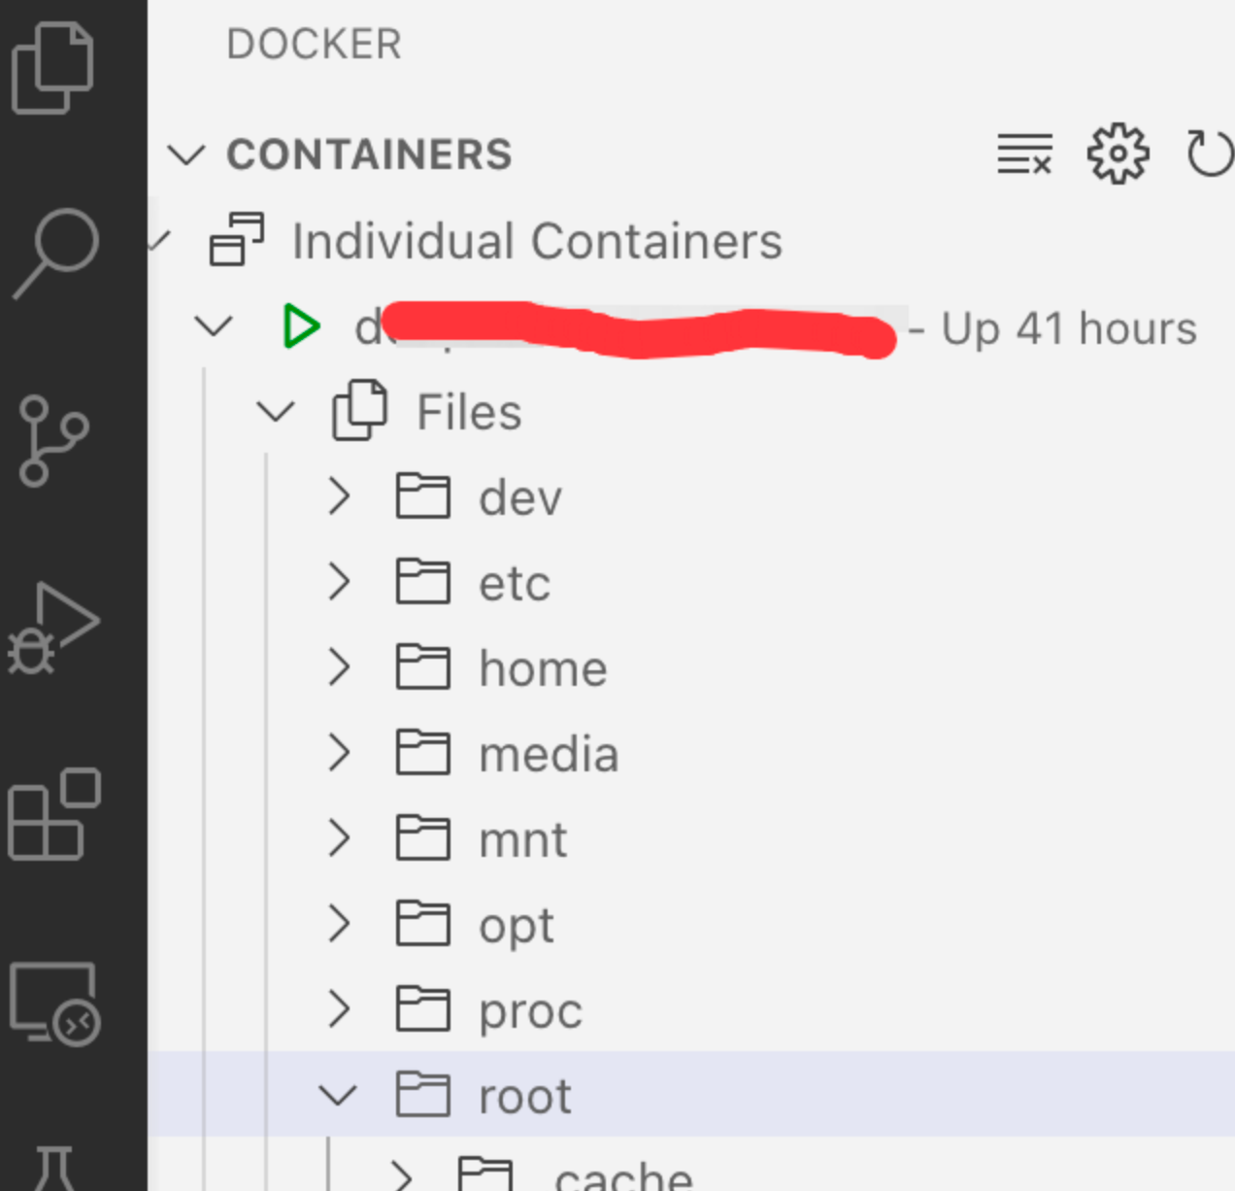Select the media folder
1235x1191 pixels.
549,753
